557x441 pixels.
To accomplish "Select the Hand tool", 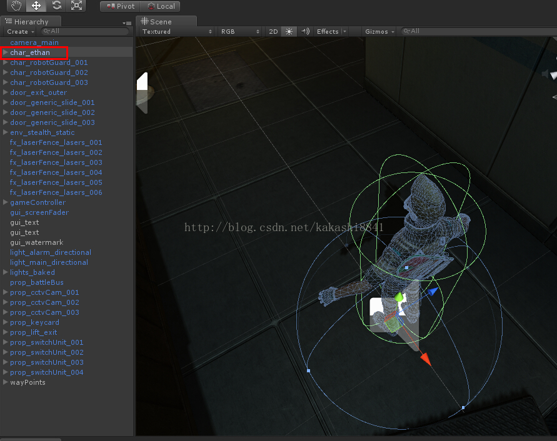I will point(16,6).
